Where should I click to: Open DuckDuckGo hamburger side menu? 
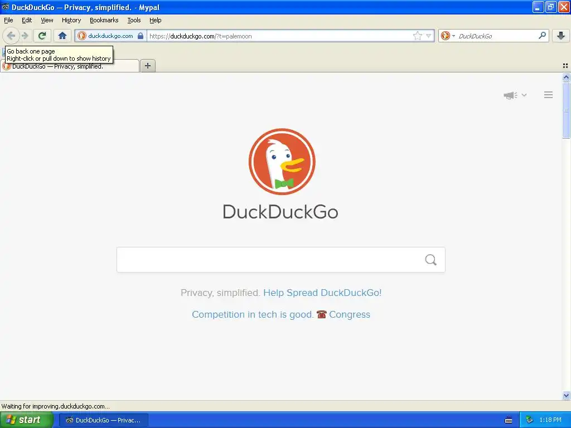pos(549,95)
